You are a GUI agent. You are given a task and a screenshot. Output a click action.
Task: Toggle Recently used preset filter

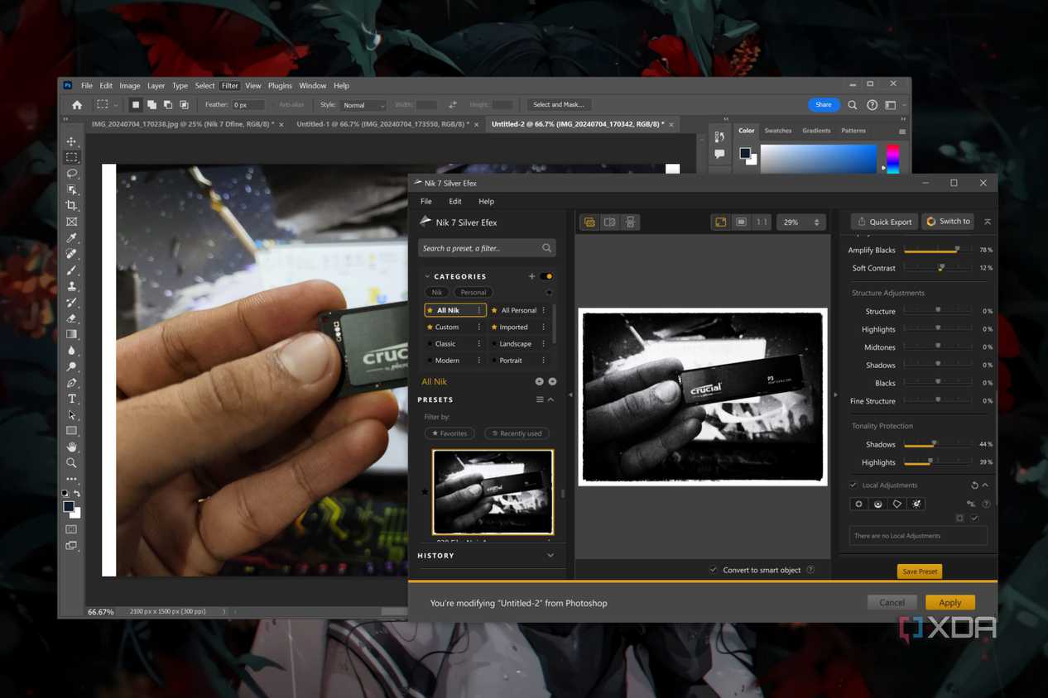click(517, 433)
